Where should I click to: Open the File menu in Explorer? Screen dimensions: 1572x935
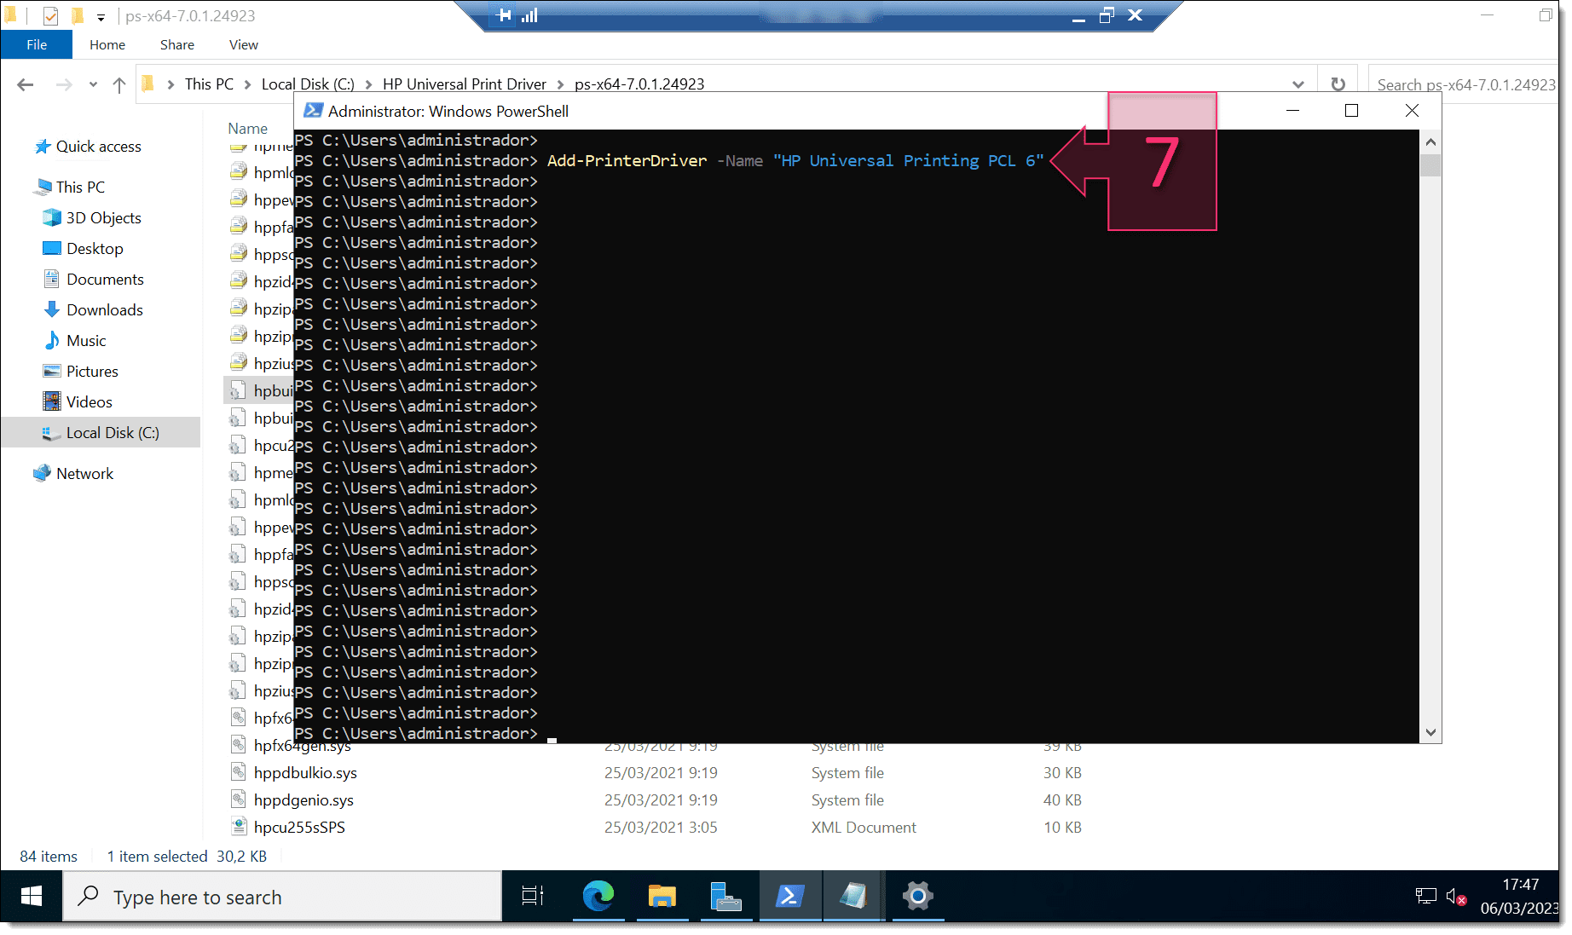point(36,44)
